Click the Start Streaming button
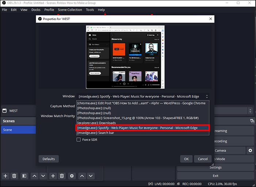This screenshot has height=187, width=256. pos(234,131)
